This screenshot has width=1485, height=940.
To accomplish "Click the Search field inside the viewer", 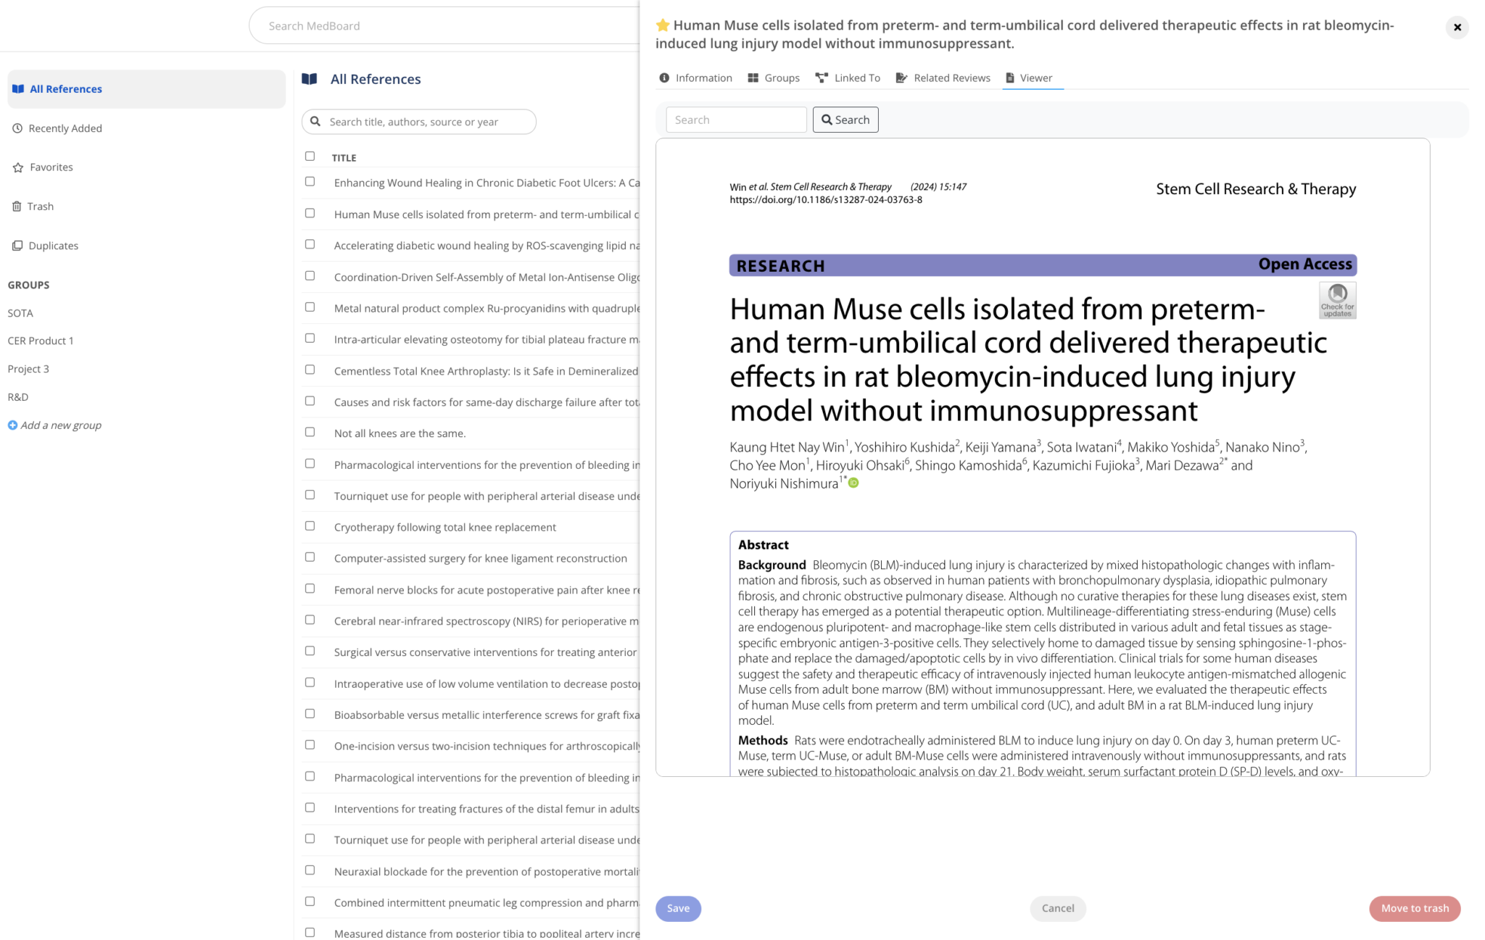I will point(735,119).
